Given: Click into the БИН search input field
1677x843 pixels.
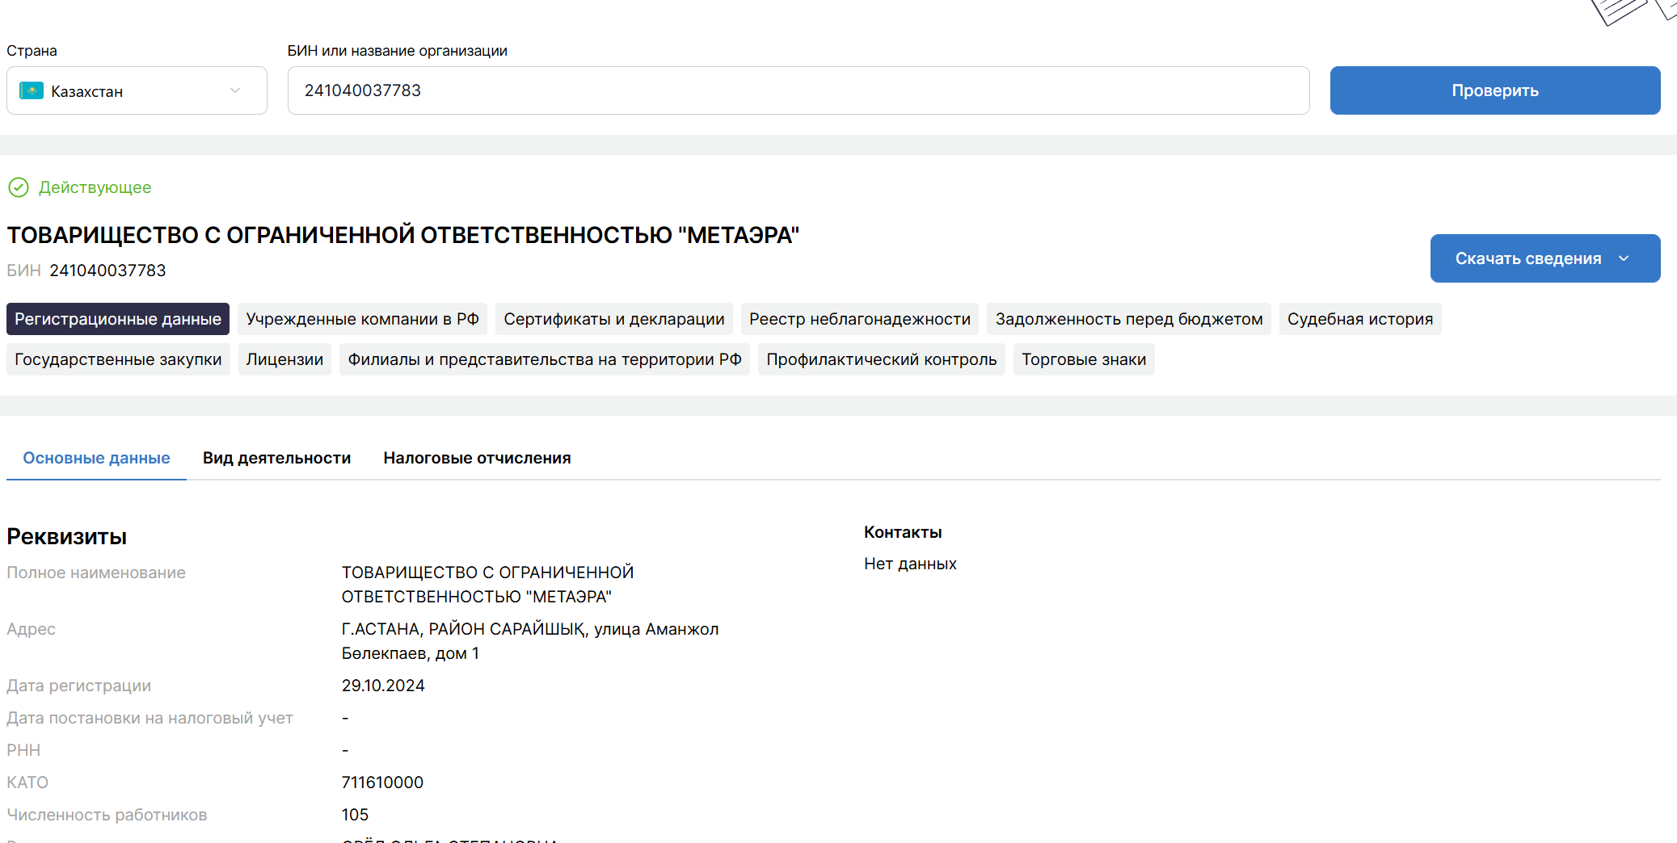Looking at the screenshot, I should tap(798, 90).
